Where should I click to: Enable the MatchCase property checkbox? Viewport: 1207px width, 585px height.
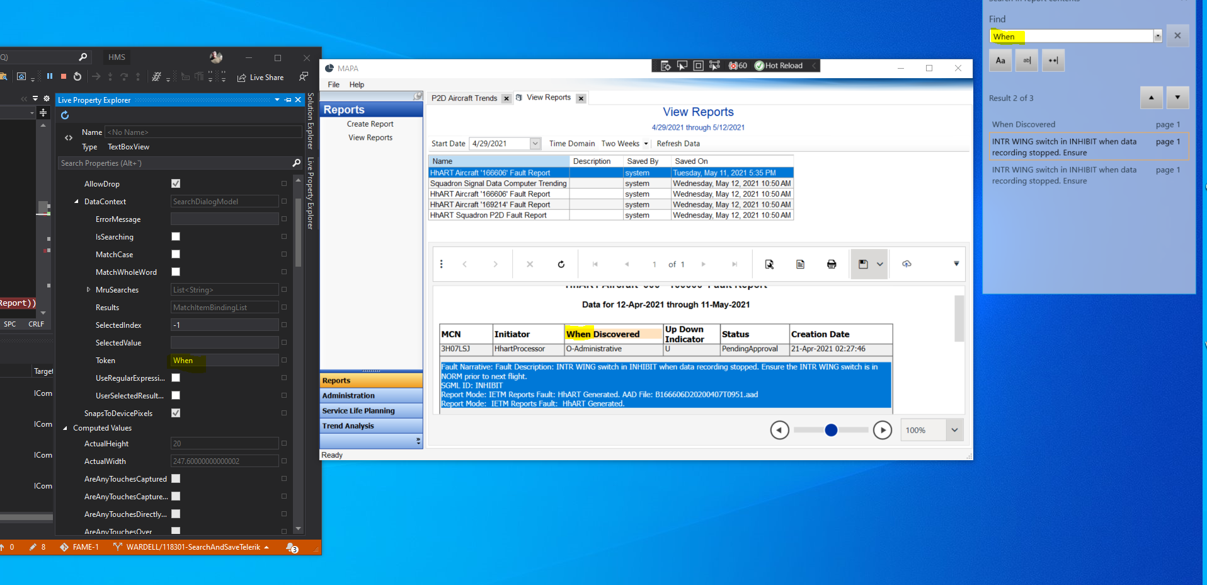[176, 254]
